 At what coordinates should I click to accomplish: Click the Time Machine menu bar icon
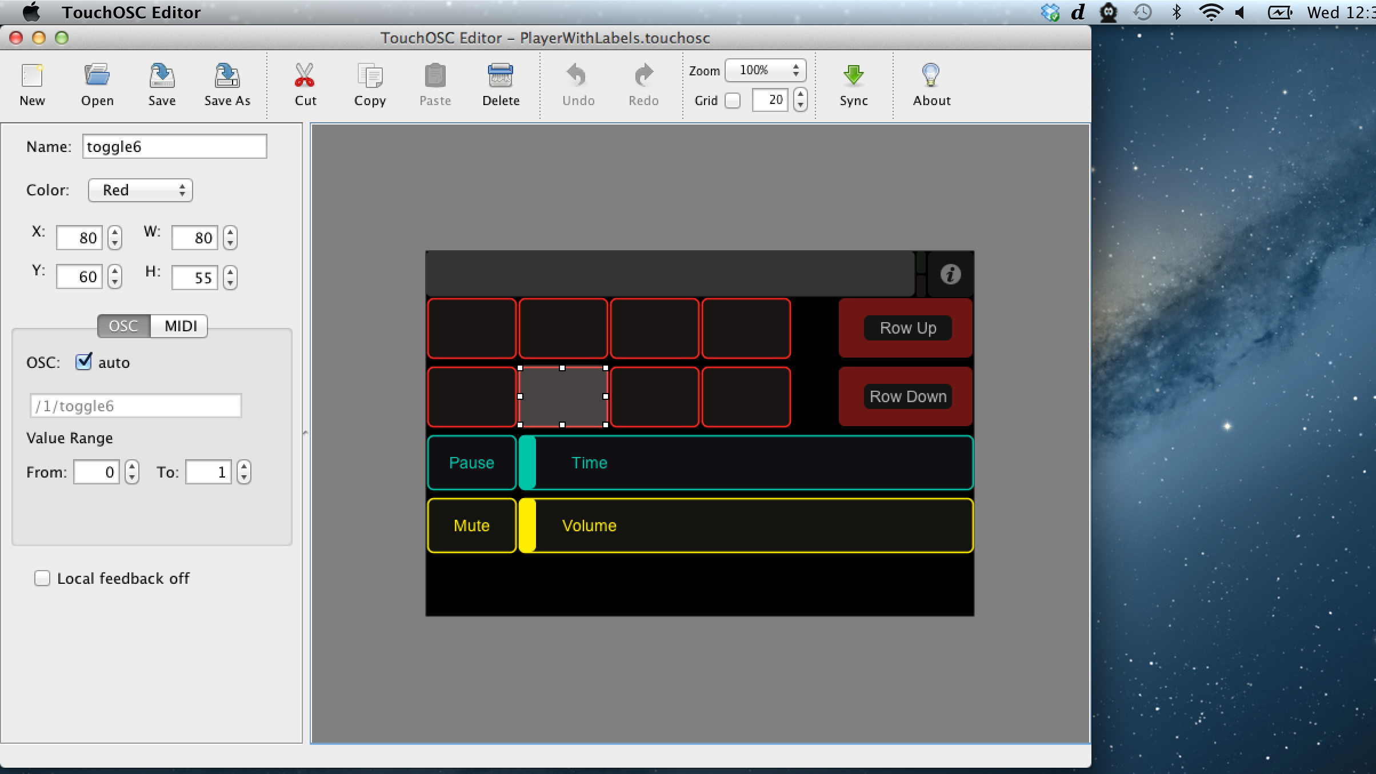(x=1142, y=12)
